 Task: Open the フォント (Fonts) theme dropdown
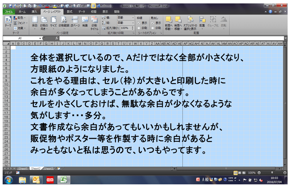20,23
